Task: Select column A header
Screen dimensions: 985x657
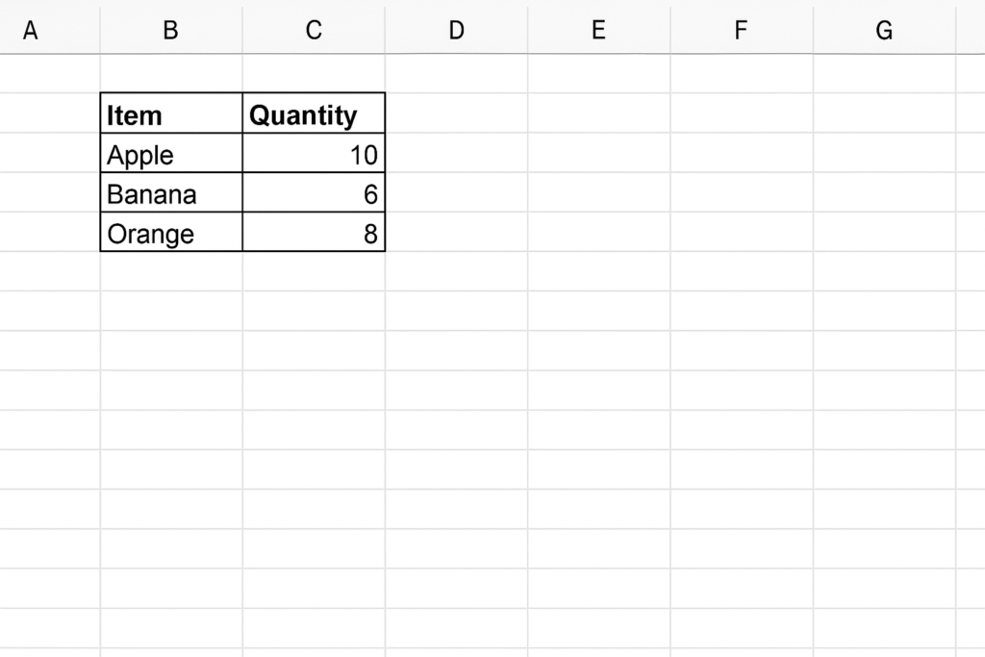Action: tap(50, 30)
